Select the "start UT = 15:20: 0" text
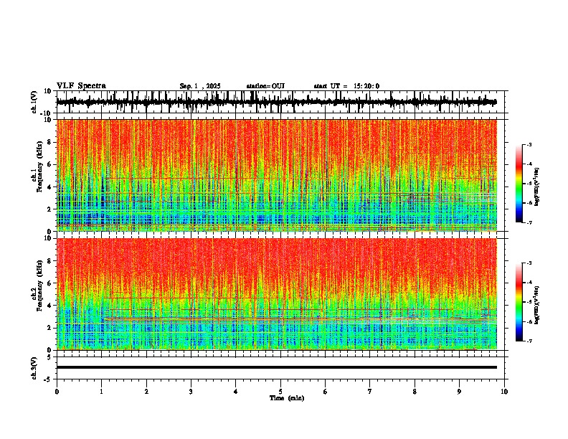568x439 pixels. coord(346,86)
